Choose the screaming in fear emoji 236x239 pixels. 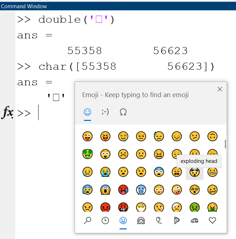click(105, 190)
